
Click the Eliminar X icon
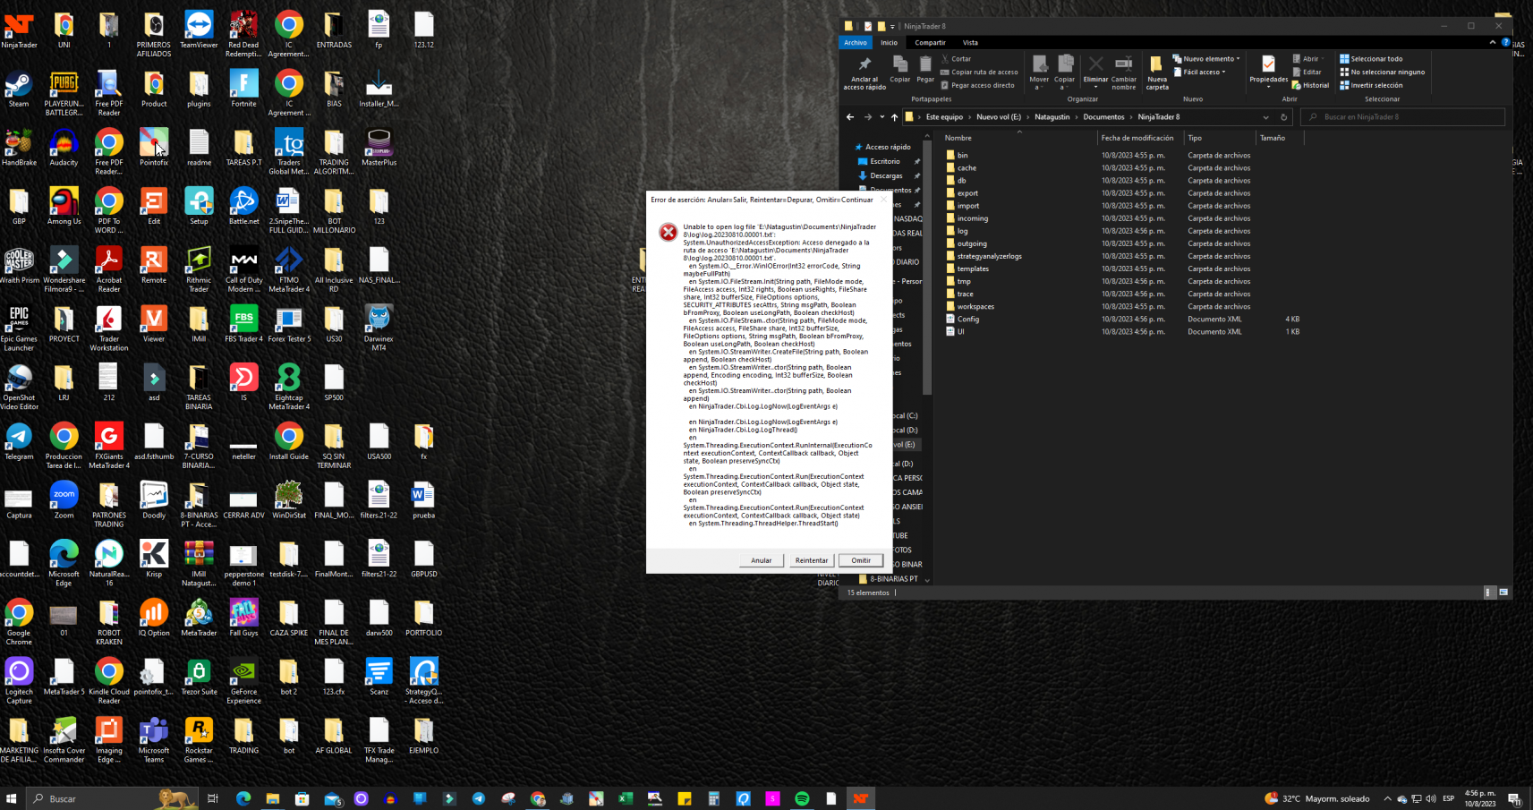click(1095, 64)
